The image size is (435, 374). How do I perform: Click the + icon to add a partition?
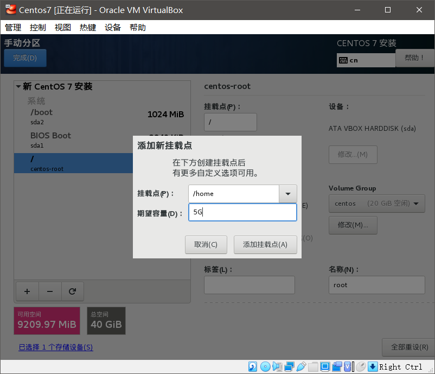click(x=27, y=291)
